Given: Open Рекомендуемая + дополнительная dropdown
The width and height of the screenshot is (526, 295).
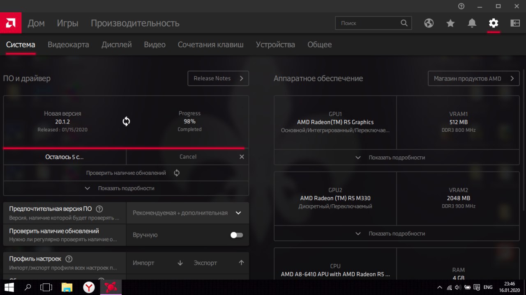Looking at the screenshot, I should coord(187,213).
